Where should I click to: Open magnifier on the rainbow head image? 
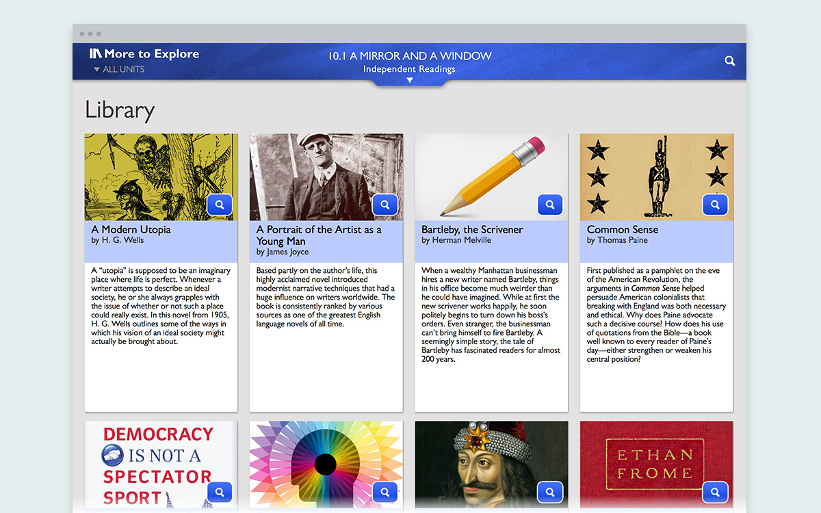click(385, 492)
